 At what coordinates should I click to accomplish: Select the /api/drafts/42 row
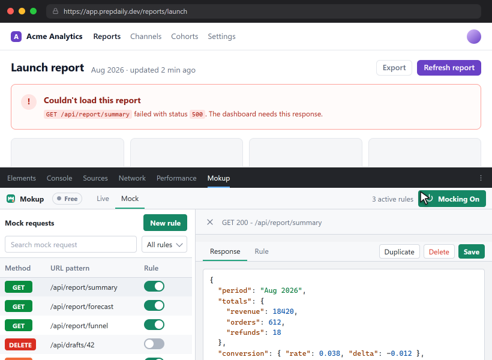click(x=96, y=344)
